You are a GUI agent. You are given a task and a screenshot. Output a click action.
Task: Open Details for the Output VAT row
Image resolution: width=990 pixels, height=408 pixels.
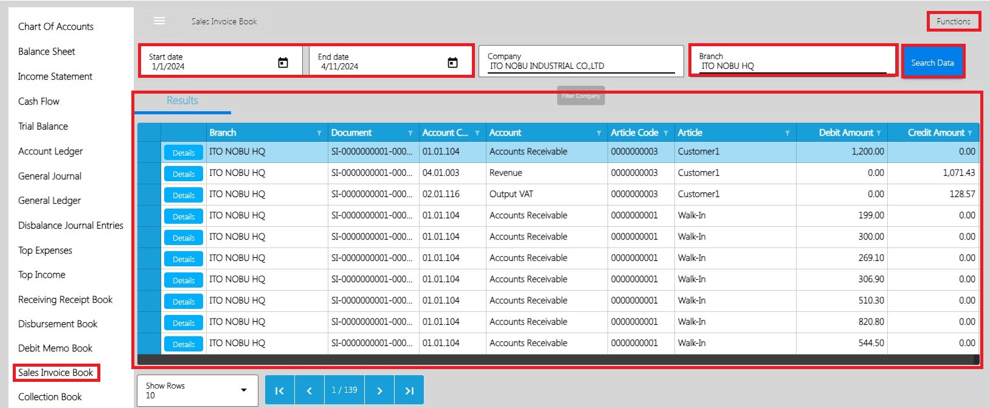184,195
